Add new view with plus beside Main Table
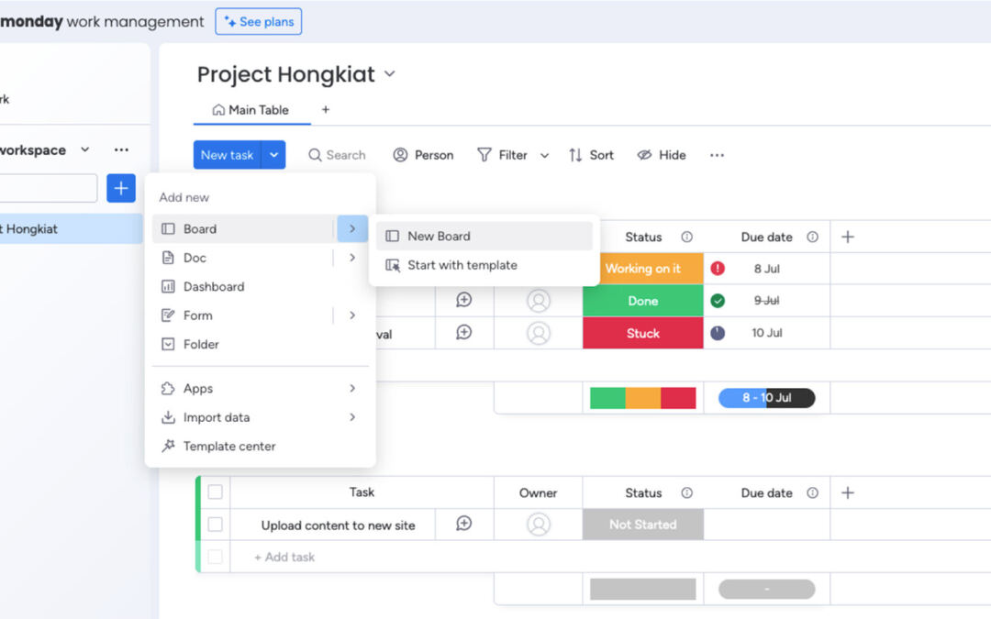This screenshot has width=991, height=619. [325, 110]
